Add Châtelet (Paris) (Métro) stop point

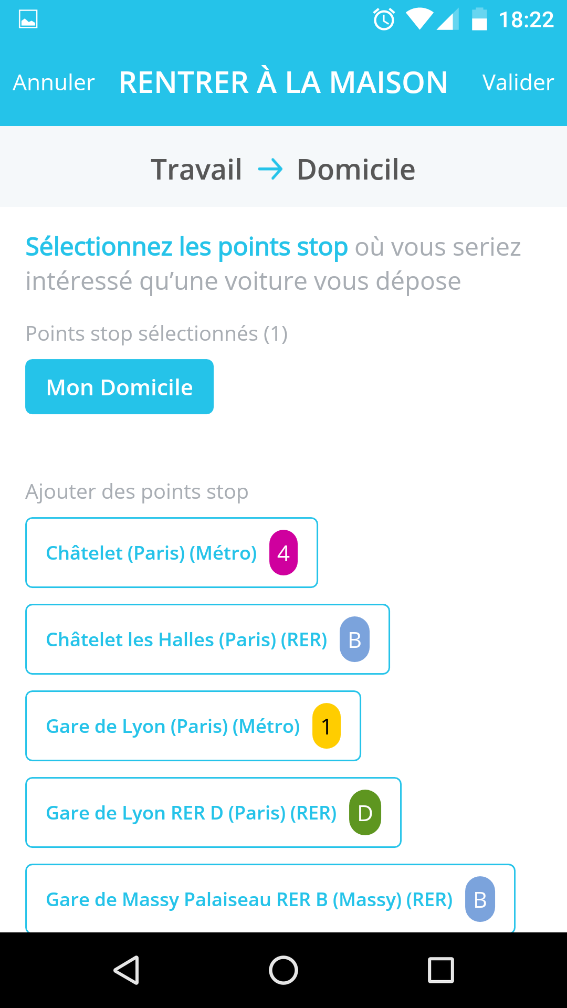point(151,553)
